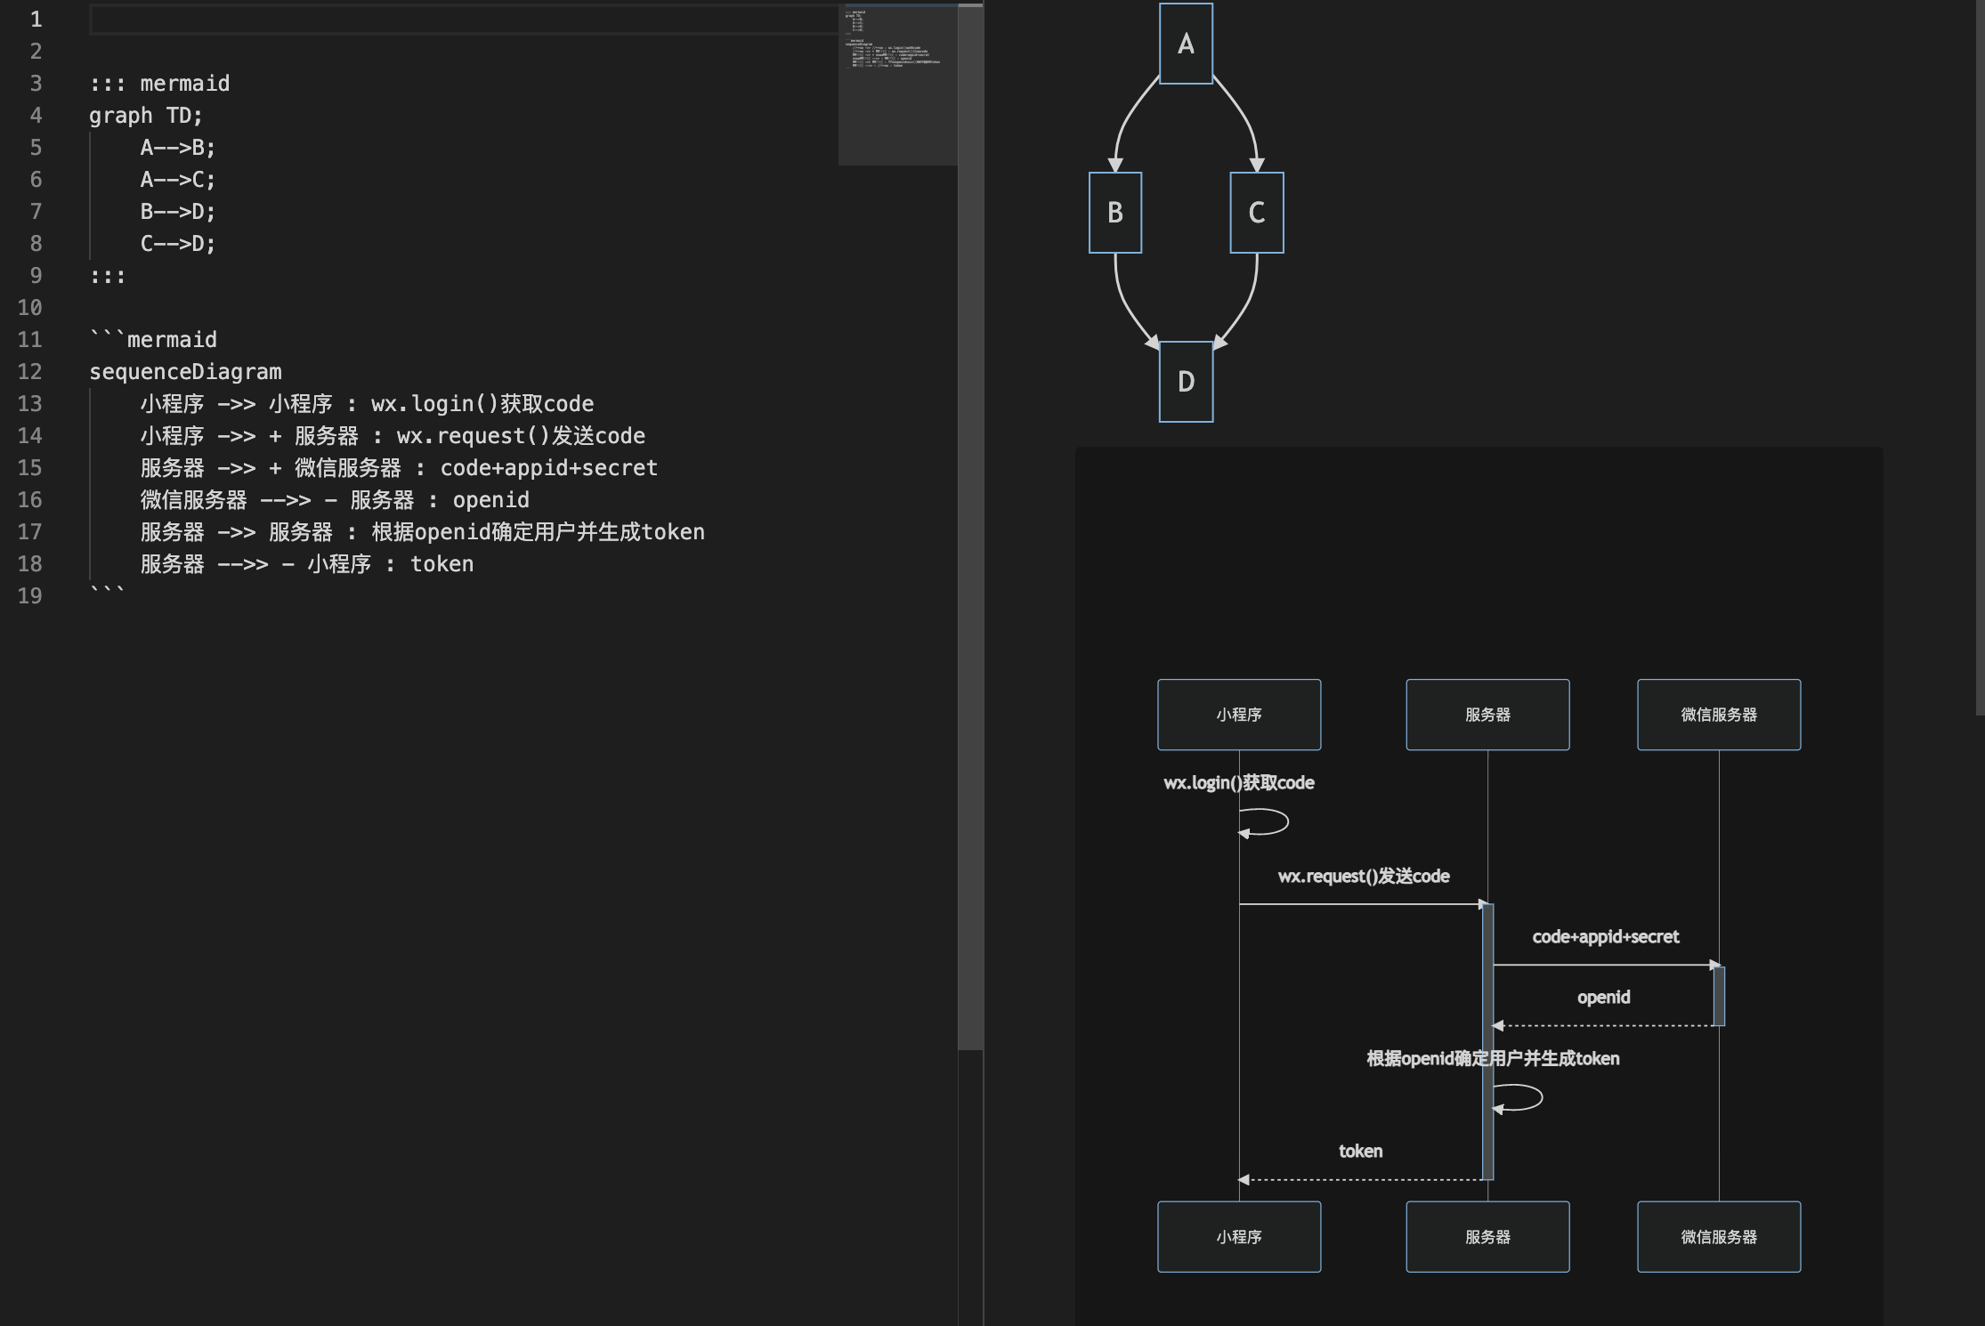This screenshot has width=1985, height=1326.
Task: Click the code line ending in : token
Action: [x=307, y=564]
